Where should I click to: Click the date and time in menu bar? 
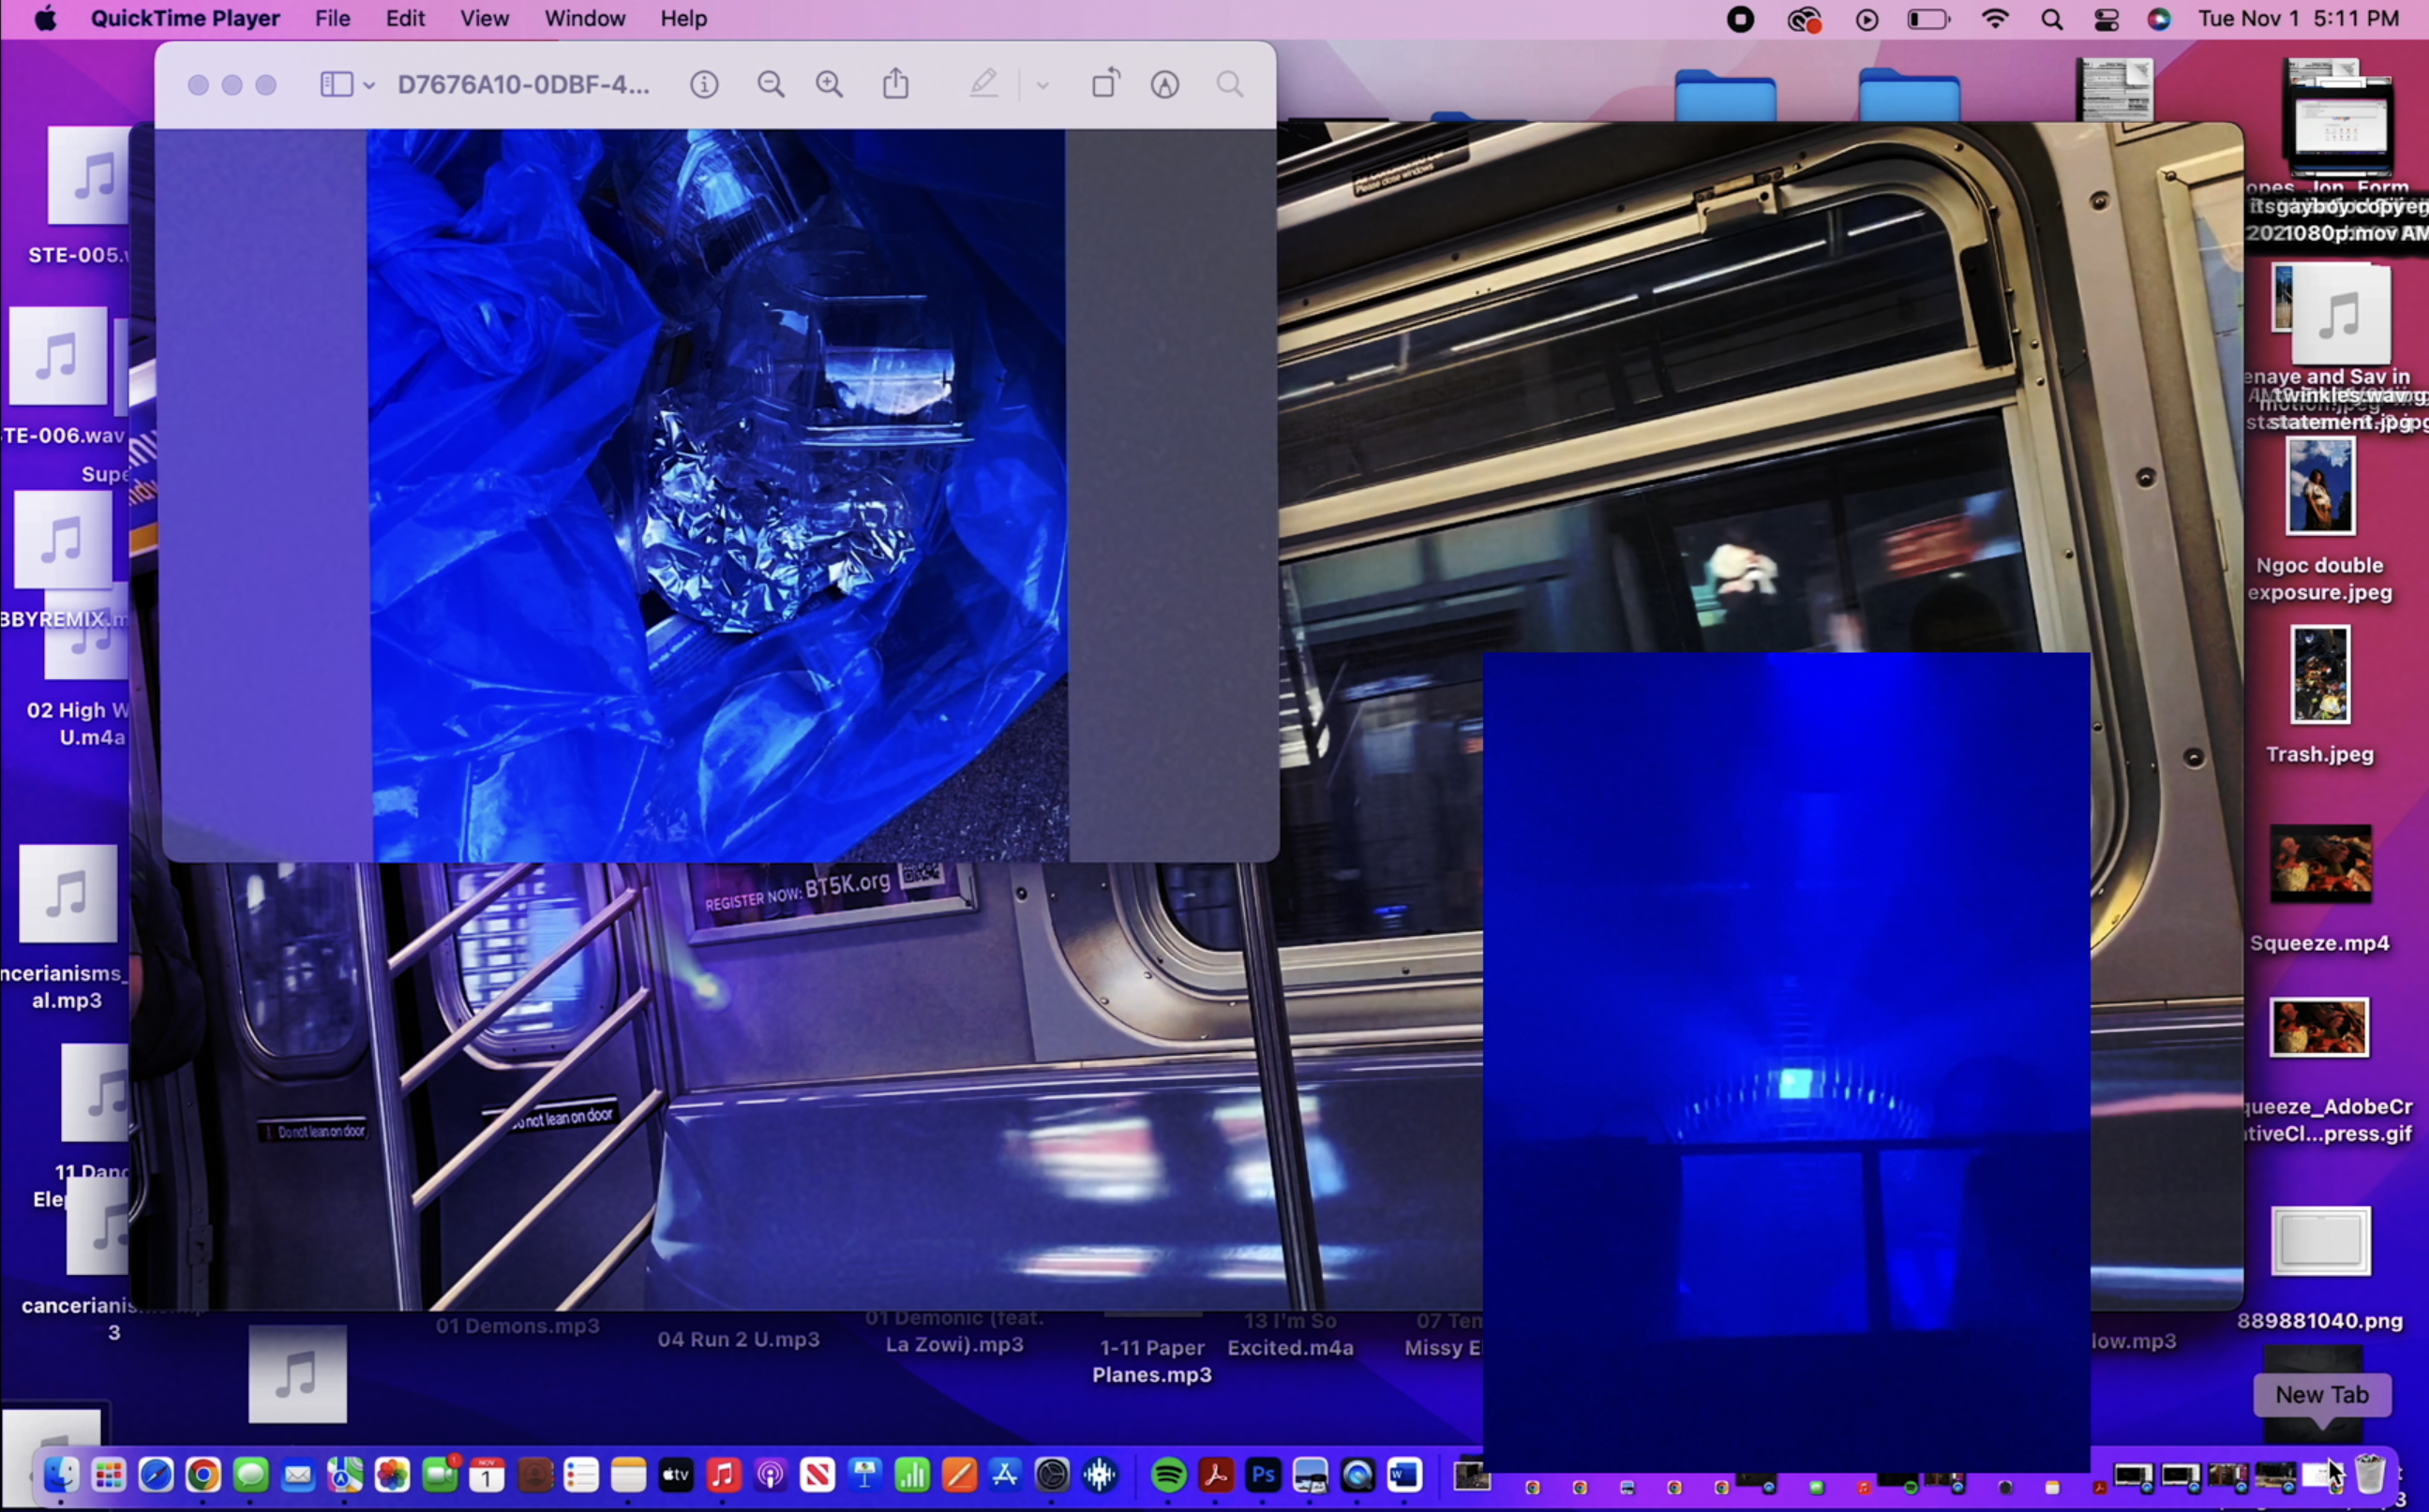tap(2298, 19)
